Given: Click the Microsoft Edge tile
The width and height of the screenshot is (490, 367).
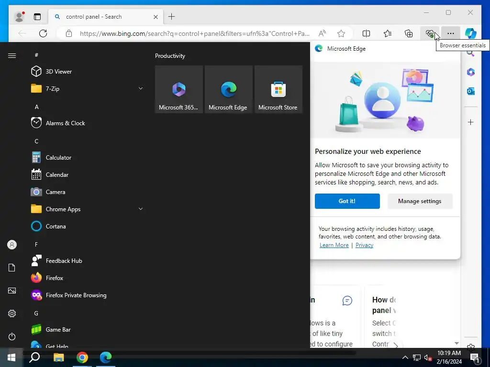Looking at the screenshot, I should click(x=228, y=89).
